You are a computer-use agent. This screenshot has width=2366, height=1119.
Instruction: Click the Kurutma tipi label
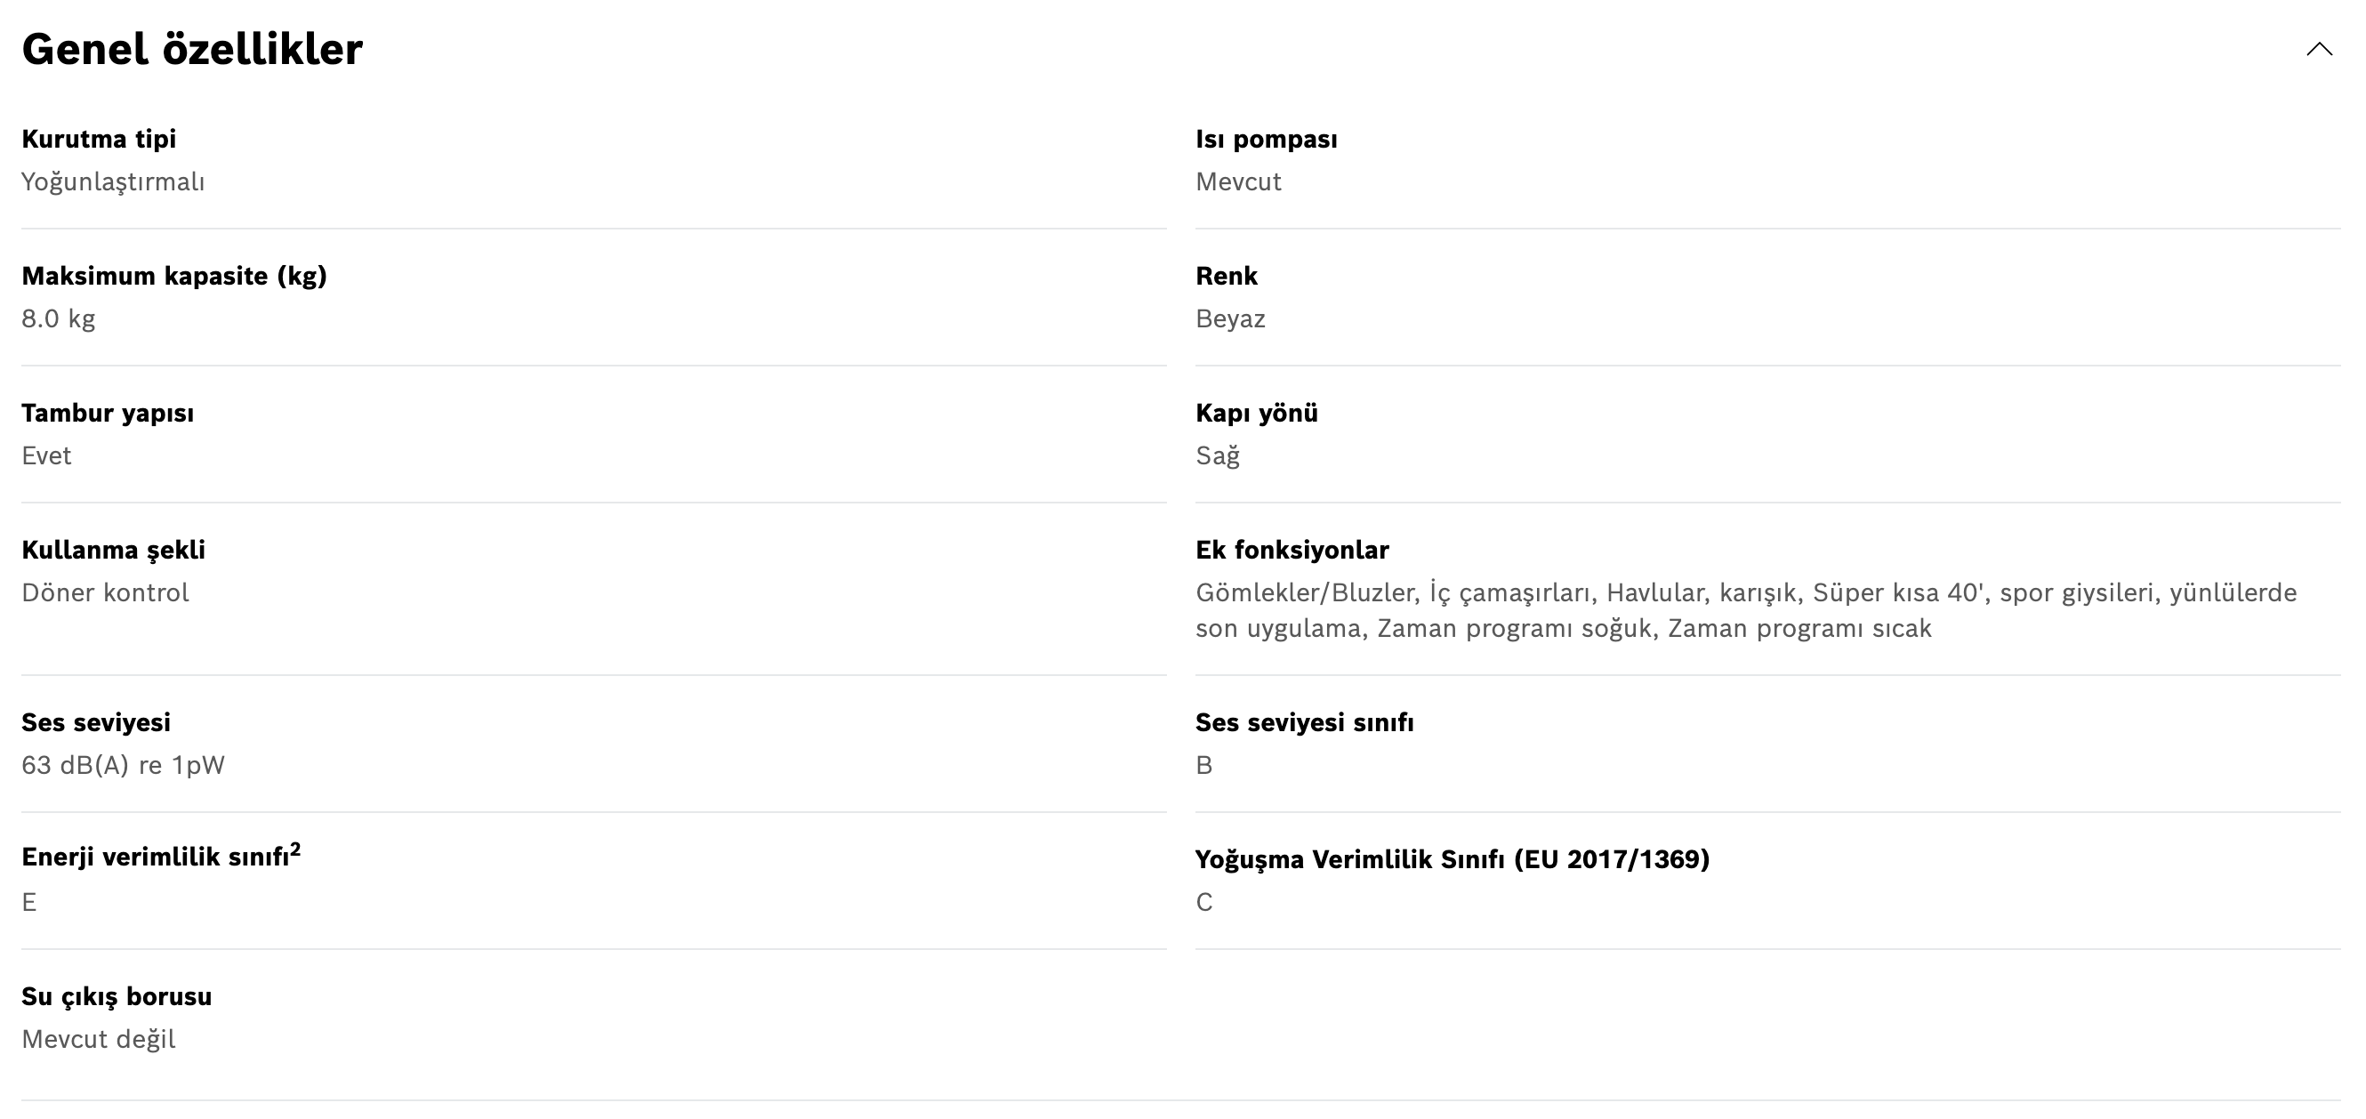[98, 140]
